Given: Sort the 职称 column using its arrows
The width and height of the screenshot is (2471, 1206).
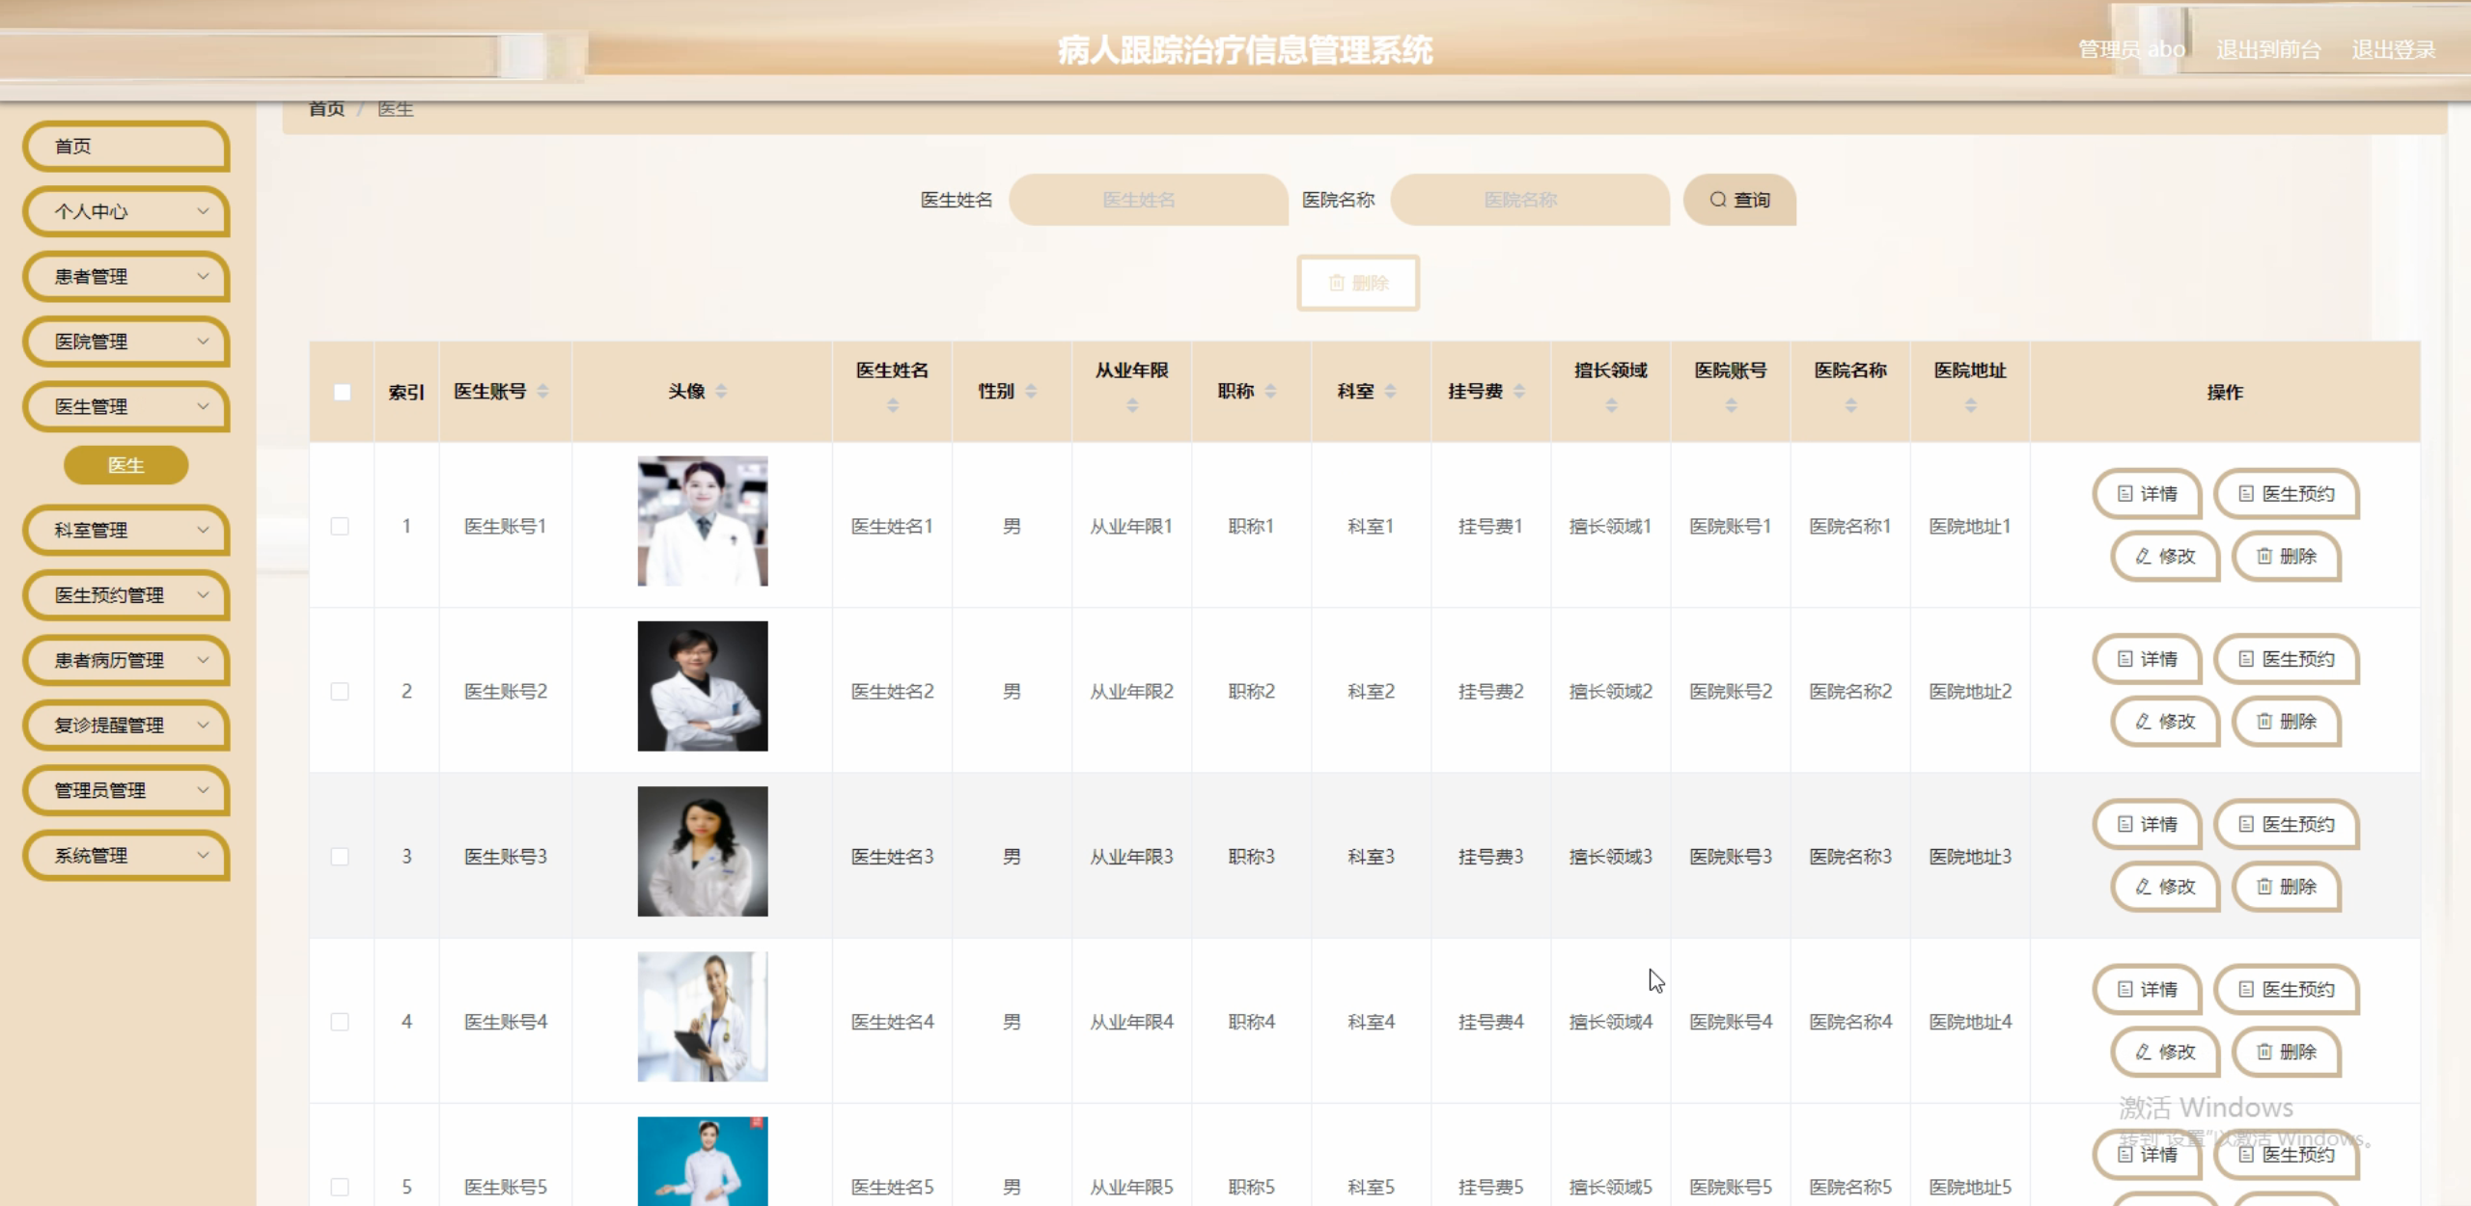Looking at the screenshot, I should (1272, 392).
